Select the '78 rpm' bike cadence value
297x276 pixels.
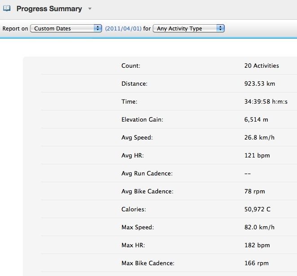click(x=255, y=192)
